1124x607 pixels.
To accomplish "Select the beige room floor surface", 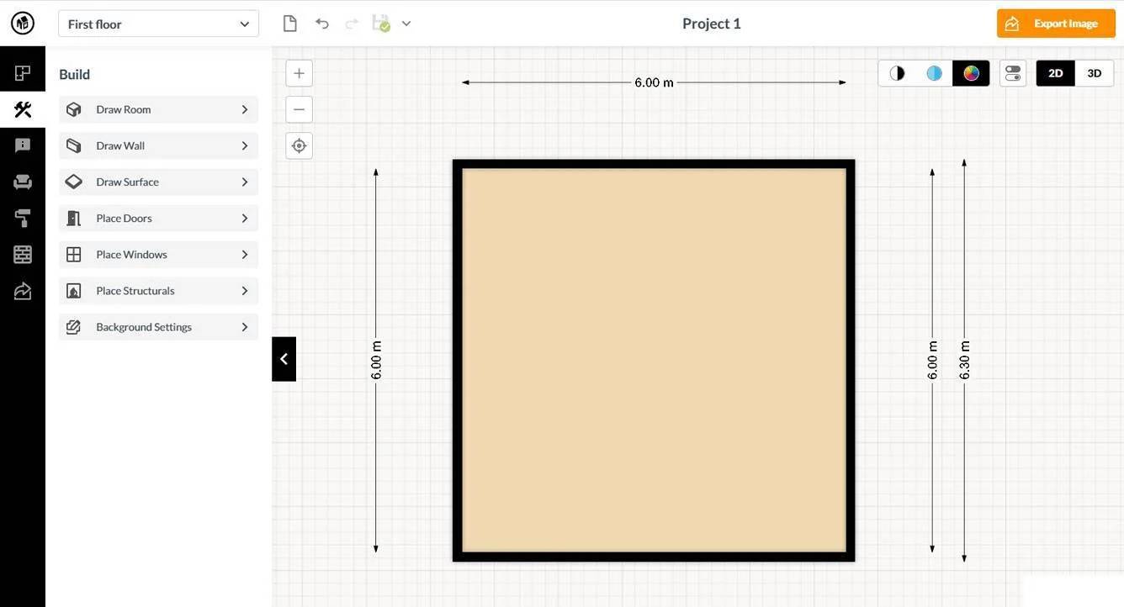I will click(x=654, y=360).
